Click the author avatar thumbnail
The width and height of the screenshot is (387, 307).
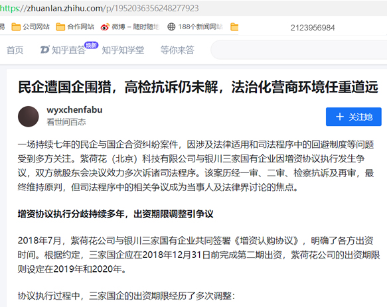(29, 117)
